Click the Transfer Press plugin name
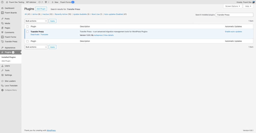The image size is (256, 133). click(x=37, y=32)
